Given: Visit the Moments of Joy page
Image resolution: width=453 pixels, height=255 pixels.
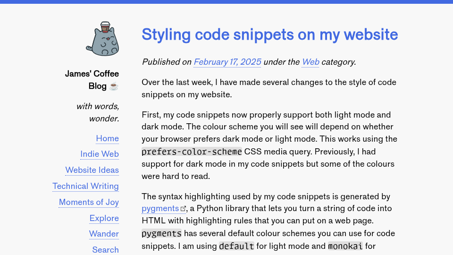Looking at the screenshot, I should click(89, 202).
